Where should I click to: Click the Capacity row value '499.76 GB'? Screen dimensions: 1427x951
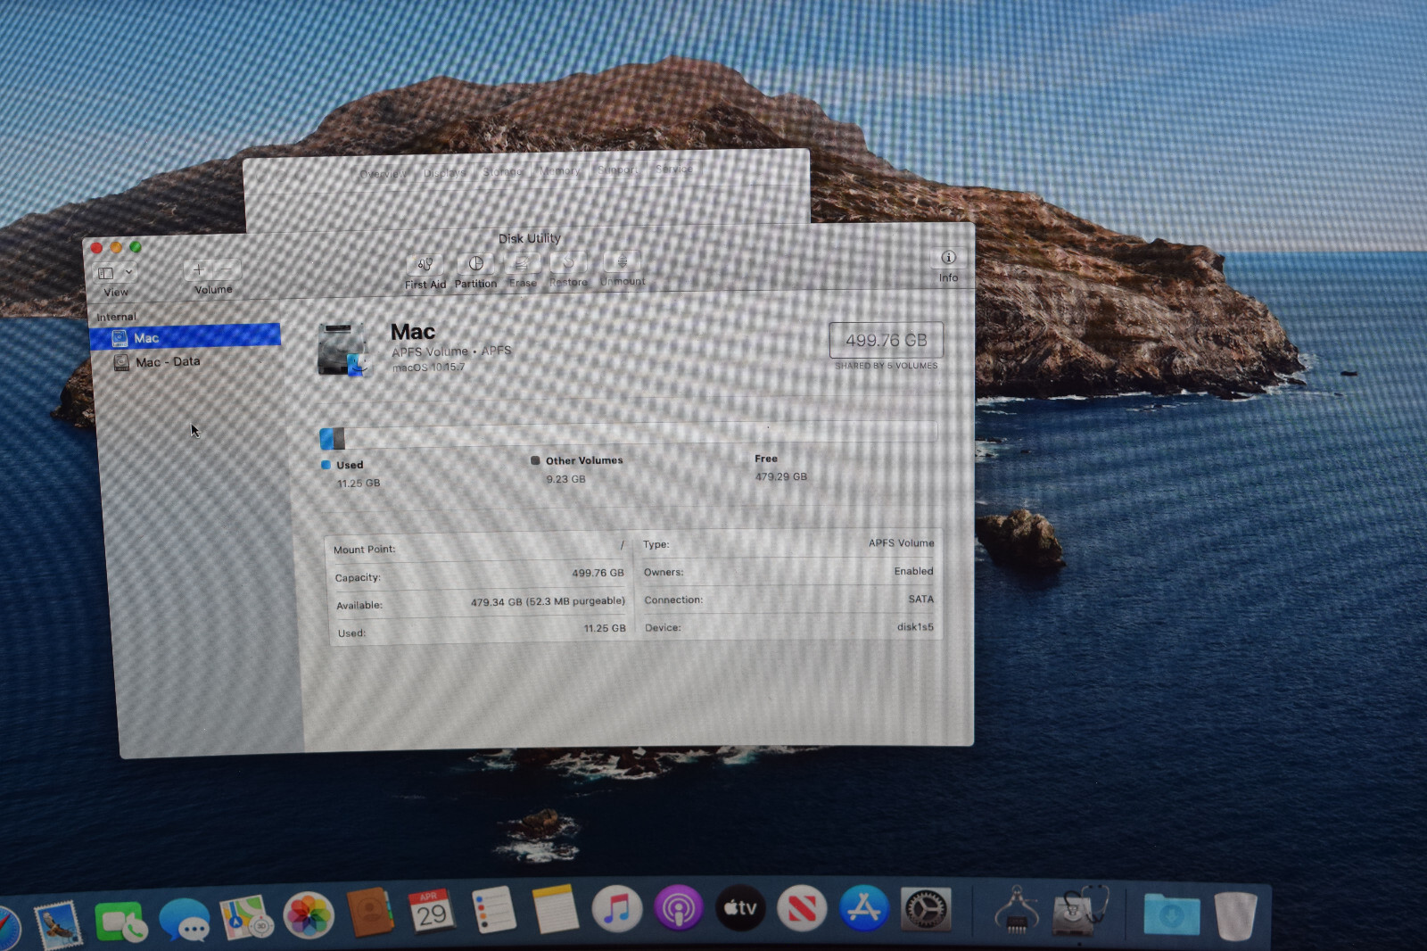coord(598,573)
